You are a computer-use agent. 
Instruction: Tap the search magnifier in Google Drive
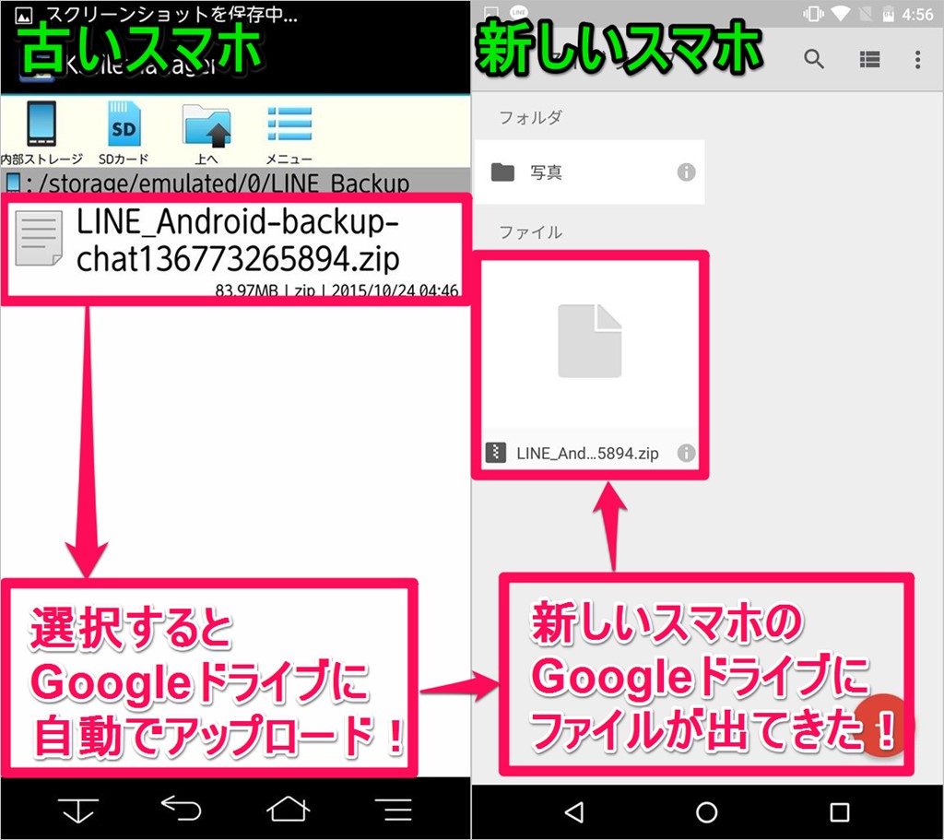coord(813,60)
